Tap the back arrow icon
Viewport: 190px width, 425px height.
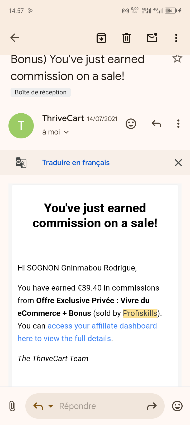click(x=15, y=38)
